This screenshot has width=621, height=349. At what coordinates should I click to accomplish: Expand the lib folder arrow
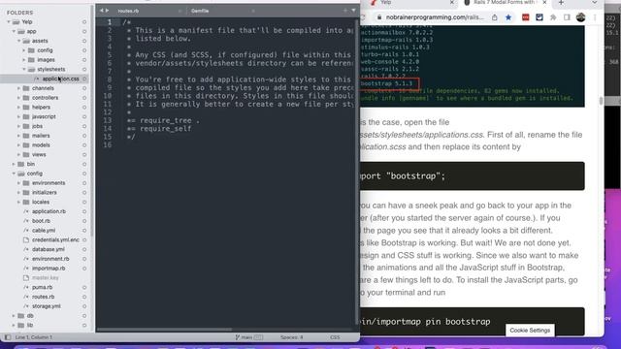point(14,326)
